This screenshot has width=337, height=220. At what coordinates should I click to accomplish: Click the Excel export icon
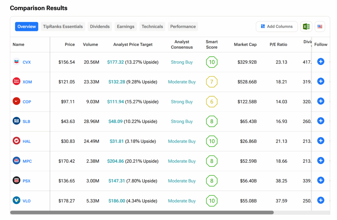306,27
